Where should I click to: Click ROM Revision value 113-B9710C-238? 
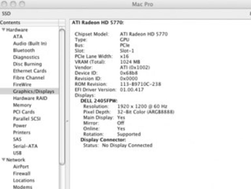pos(140,84)
